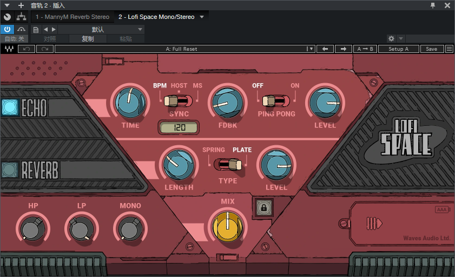Undo with the Waves undo arrow
The width and height of the screenshot is (455, 277).
27,49
